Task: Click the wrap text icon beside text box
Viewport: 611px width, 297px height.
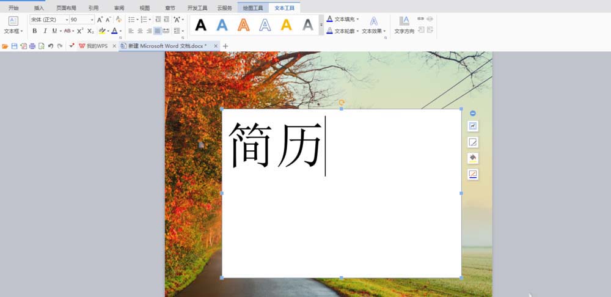Action: click(x=473, y=126)
